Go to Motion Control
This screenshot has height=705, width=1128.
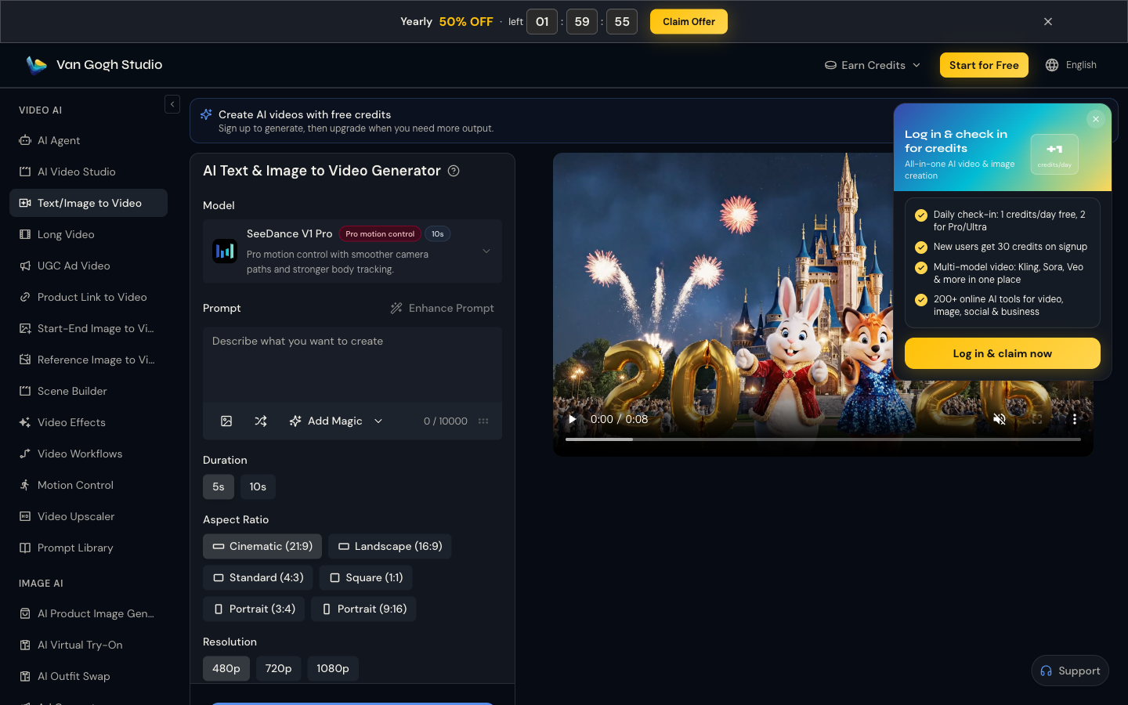click(x=89, y=485)
